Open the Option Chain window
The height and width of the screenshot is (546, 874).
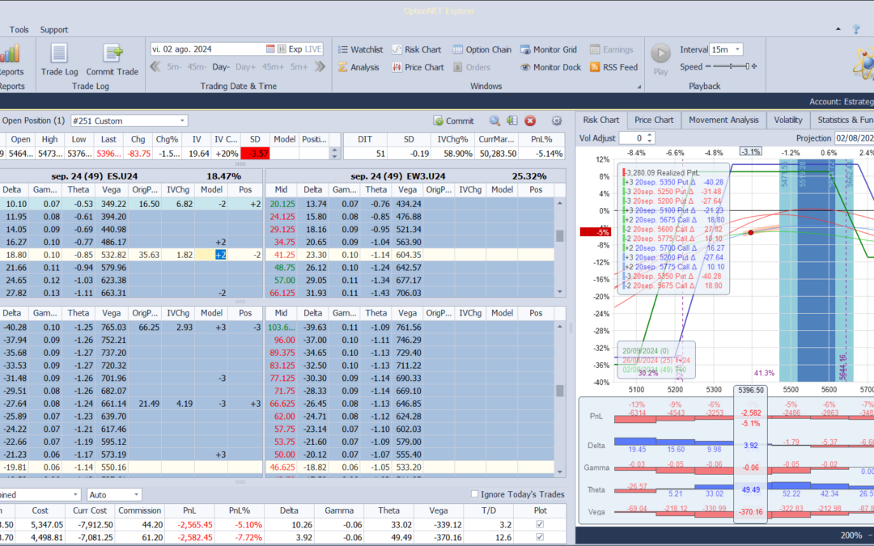(x=482, y=49)
